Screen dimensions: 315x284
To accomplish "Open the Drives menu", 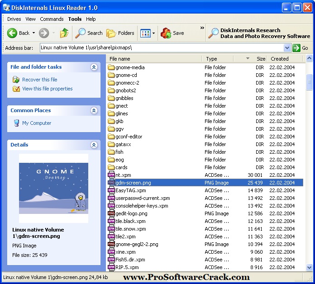I will pyautogui.click(x=14, y=19).
